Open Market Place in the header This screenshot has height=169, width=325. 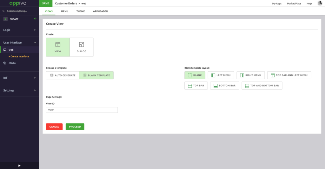click(x=294, y=3)
